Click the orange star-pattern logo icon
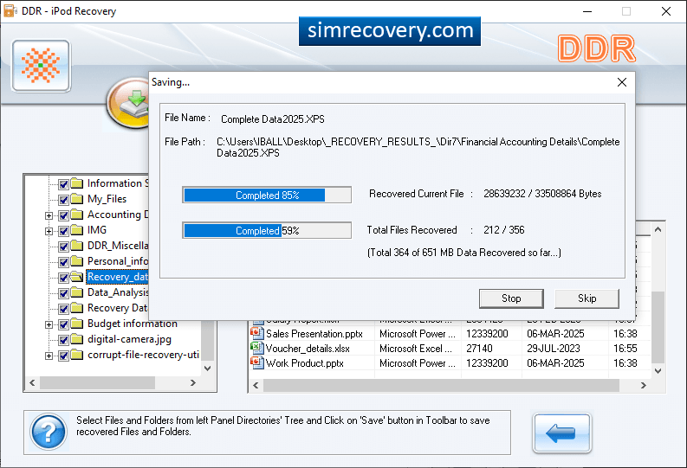The image size is (687, 468). click(41, 66)
